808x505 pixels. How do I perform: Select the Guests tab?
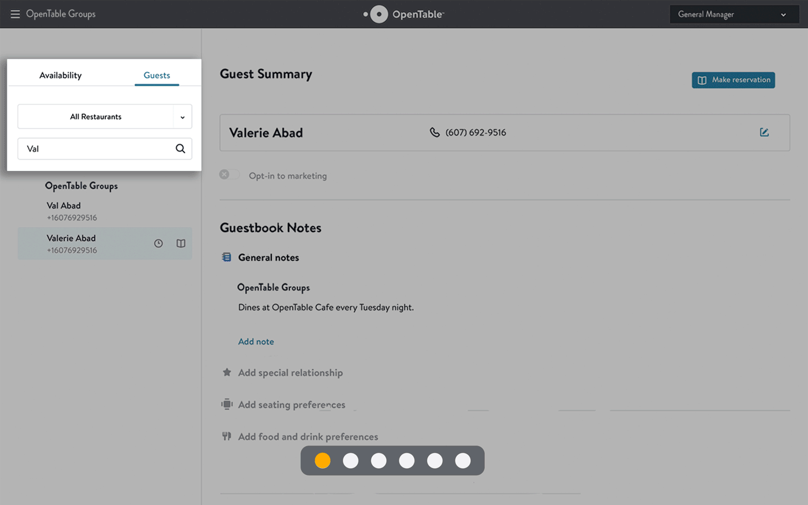point(157,75)
